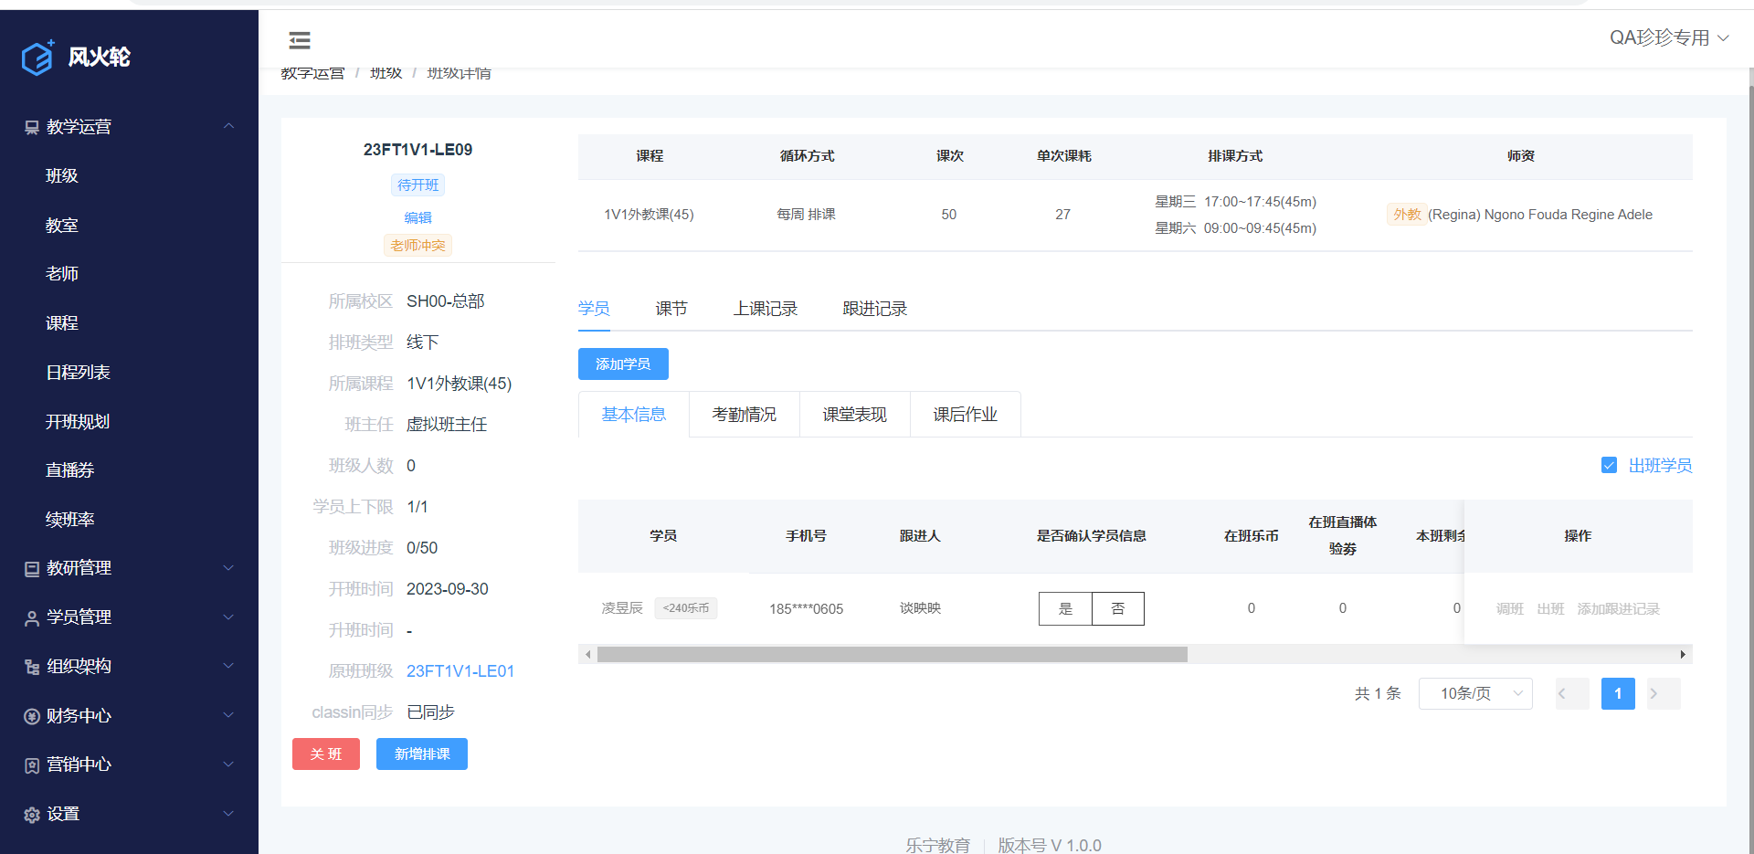Screen dimensions: 1754x854
Task: Click the horizontal table scrollbar thumb
Action: pyautogui.click(x=893, y=654)
